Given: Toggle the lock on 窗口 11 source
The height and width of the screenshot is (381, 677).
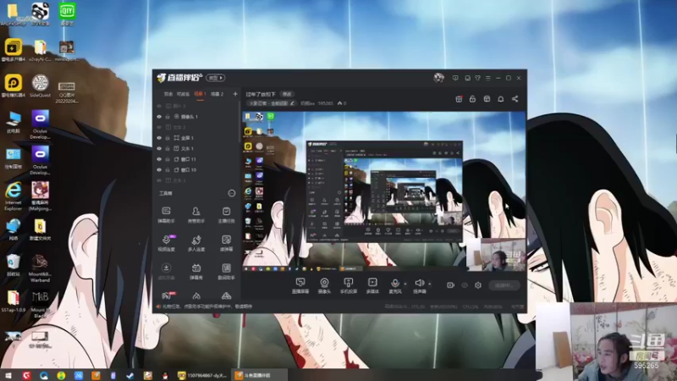Looking at the screenshot, I should 168,159.
